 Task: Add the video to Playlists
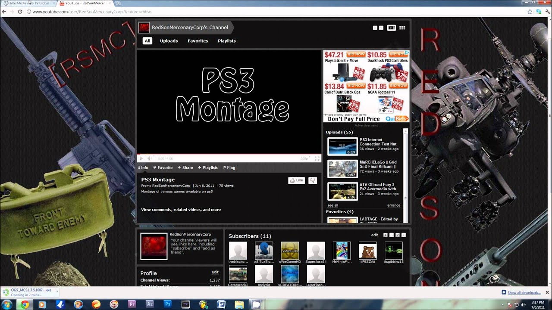click(x=208, y=167)
